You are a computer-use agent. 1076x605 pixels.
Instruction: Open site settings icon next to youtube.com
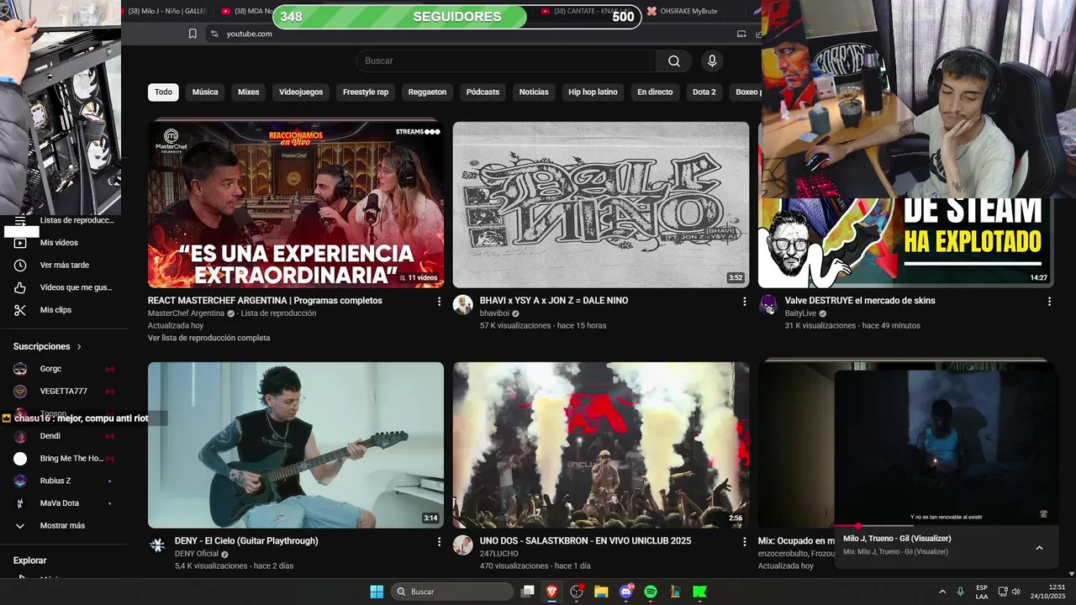[x=214, y=34]
